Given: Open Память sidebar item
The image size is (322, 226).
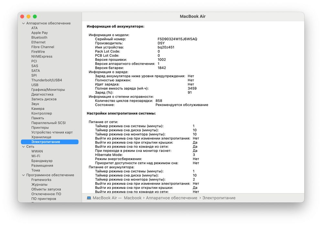Looking at the screenshot, I should pos(38,118).
